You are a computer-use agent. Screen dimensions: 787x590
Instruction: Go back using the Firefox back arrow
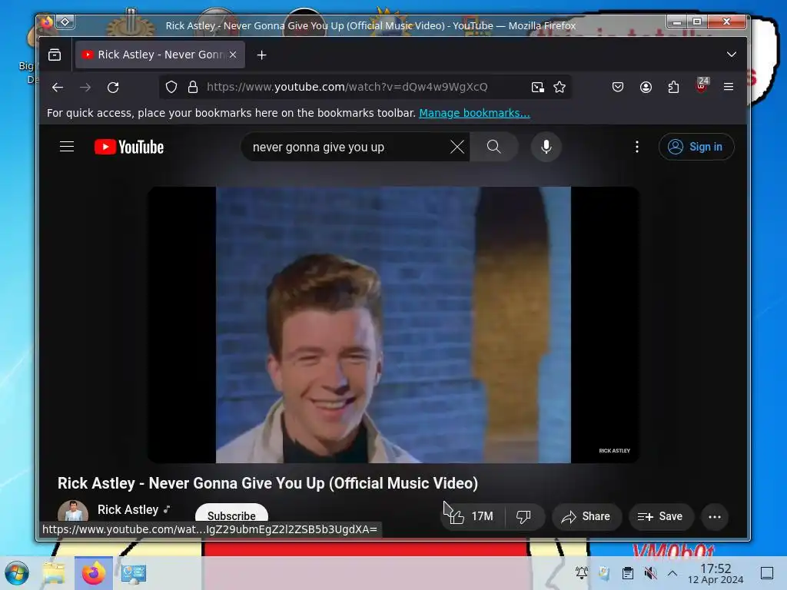pyautogui.click(x=57, y=88)
